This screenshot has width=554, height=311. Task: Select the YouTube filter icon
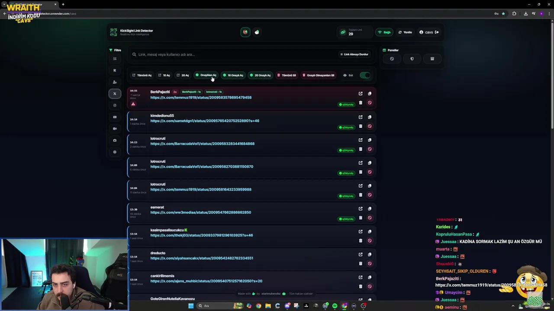click(115, 117)
